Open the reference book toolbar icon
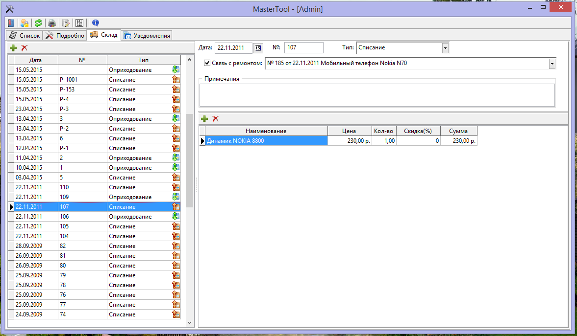The image size is (577, 336). click(x=11, y=23)
